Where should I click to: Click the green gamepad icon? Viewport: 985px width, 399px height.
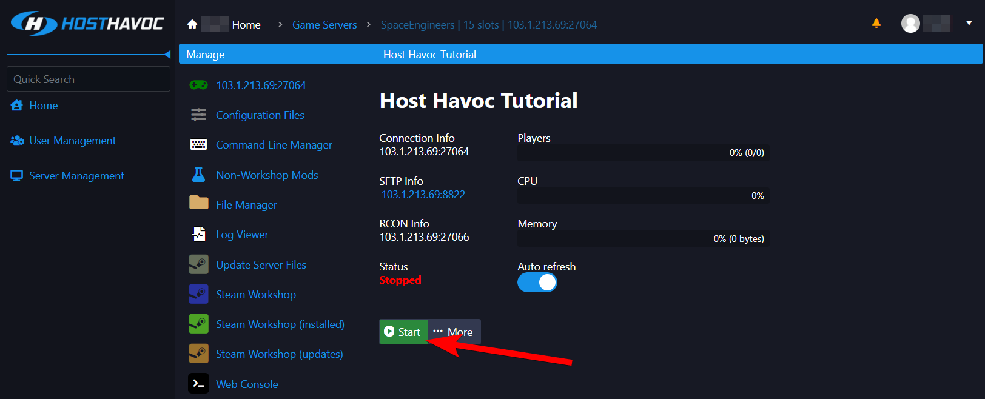coord(199,85)
